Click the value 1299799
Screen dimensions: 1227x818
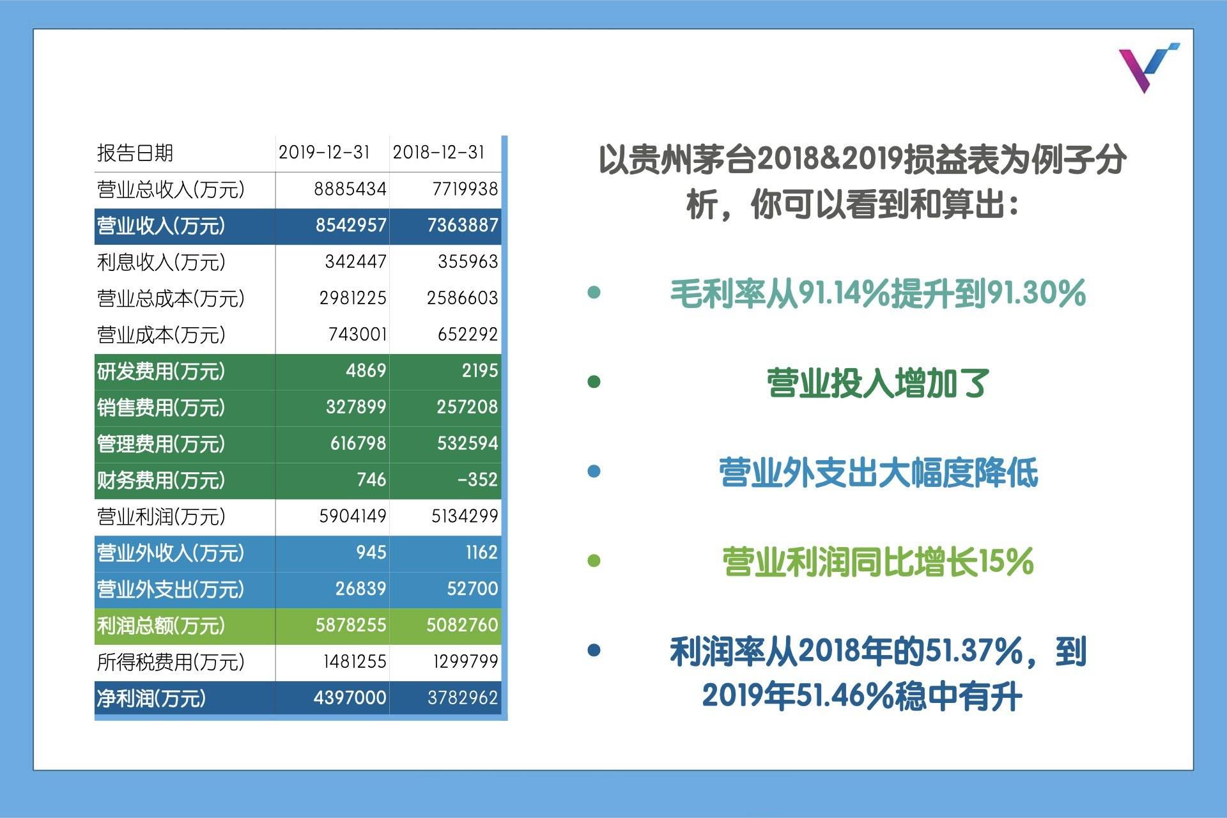(465, 662)
